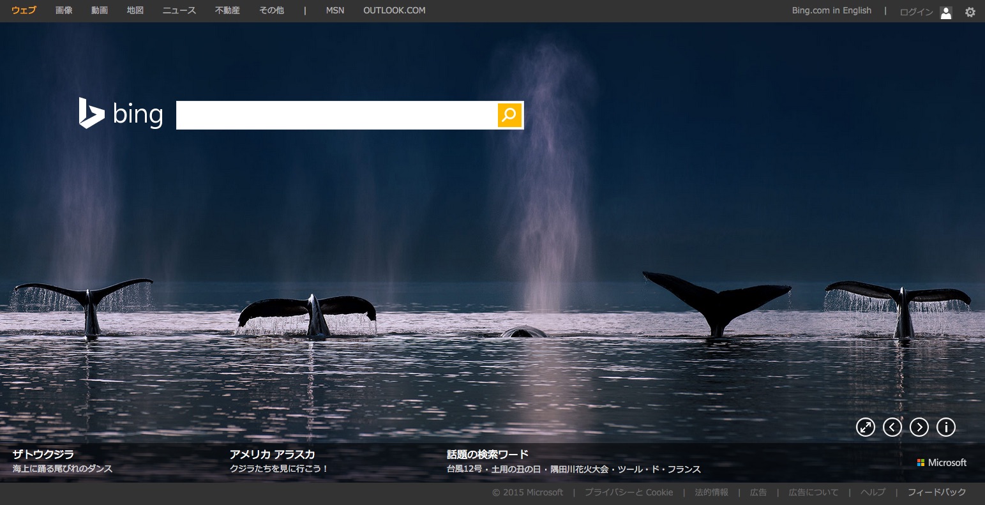This screenshot has height=505, width=985.
Task: Click the orange magnifier search button
Action: coord(509,115)
